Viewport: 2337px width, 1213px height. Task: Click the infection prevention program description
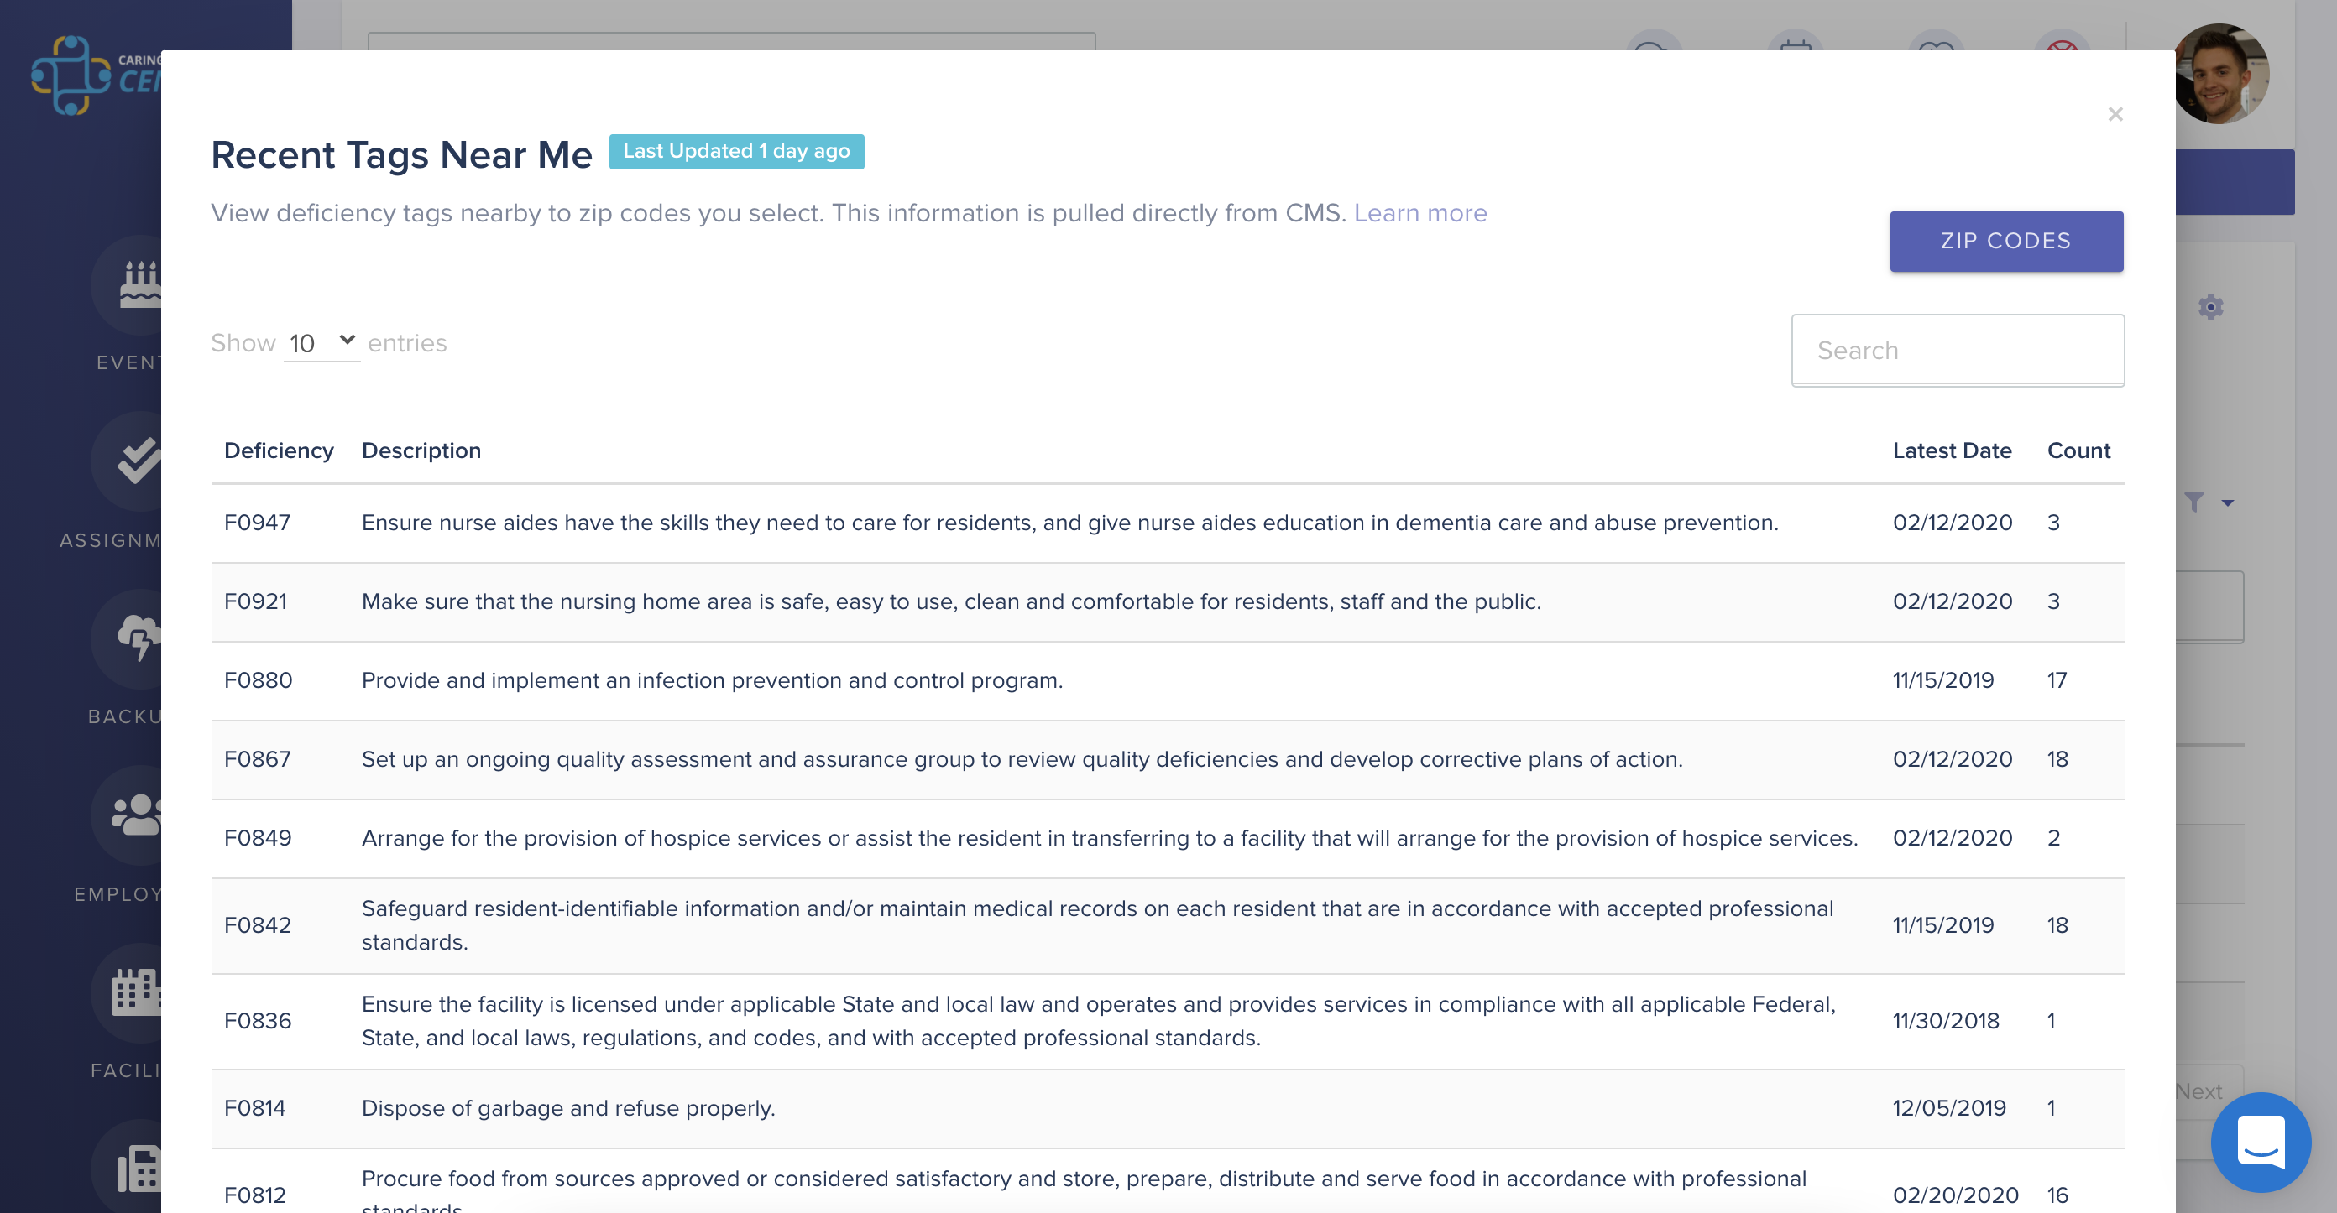click(712, 681)
